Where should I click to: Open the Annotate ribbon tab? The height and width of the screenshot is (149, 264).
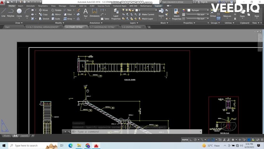coord(30,6)
